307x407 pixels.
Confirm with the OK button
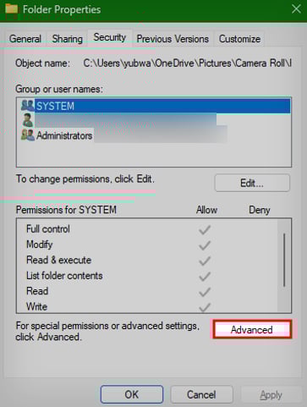pos(132,394)
